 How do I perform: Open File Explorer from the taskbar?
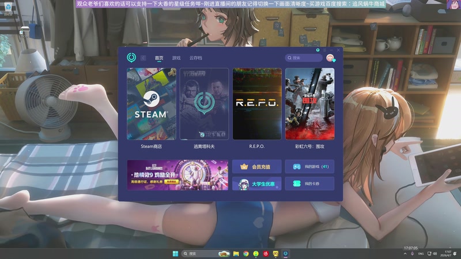[236, 253]
